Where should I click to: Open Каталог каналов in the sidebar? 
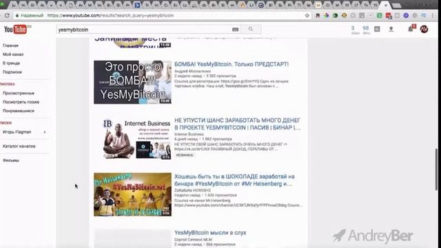[19, 146]
